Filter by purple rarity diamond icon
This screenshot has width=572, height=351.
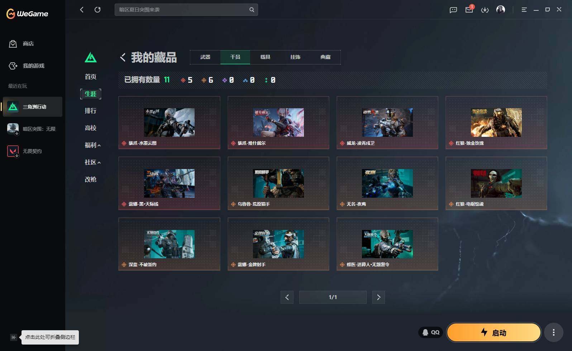tap(225, 80)
